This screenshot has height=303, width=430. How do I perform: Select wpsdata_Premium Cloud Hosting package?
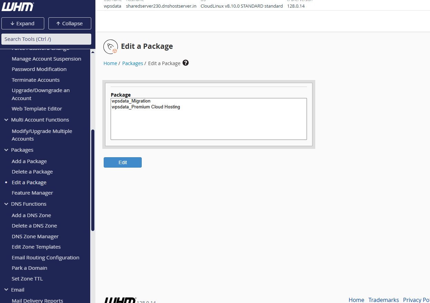(x=146, y=107)
